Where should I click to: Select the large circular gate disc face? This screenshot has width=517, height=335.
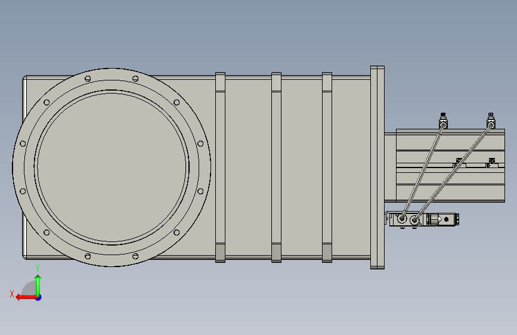click(112, 167)
